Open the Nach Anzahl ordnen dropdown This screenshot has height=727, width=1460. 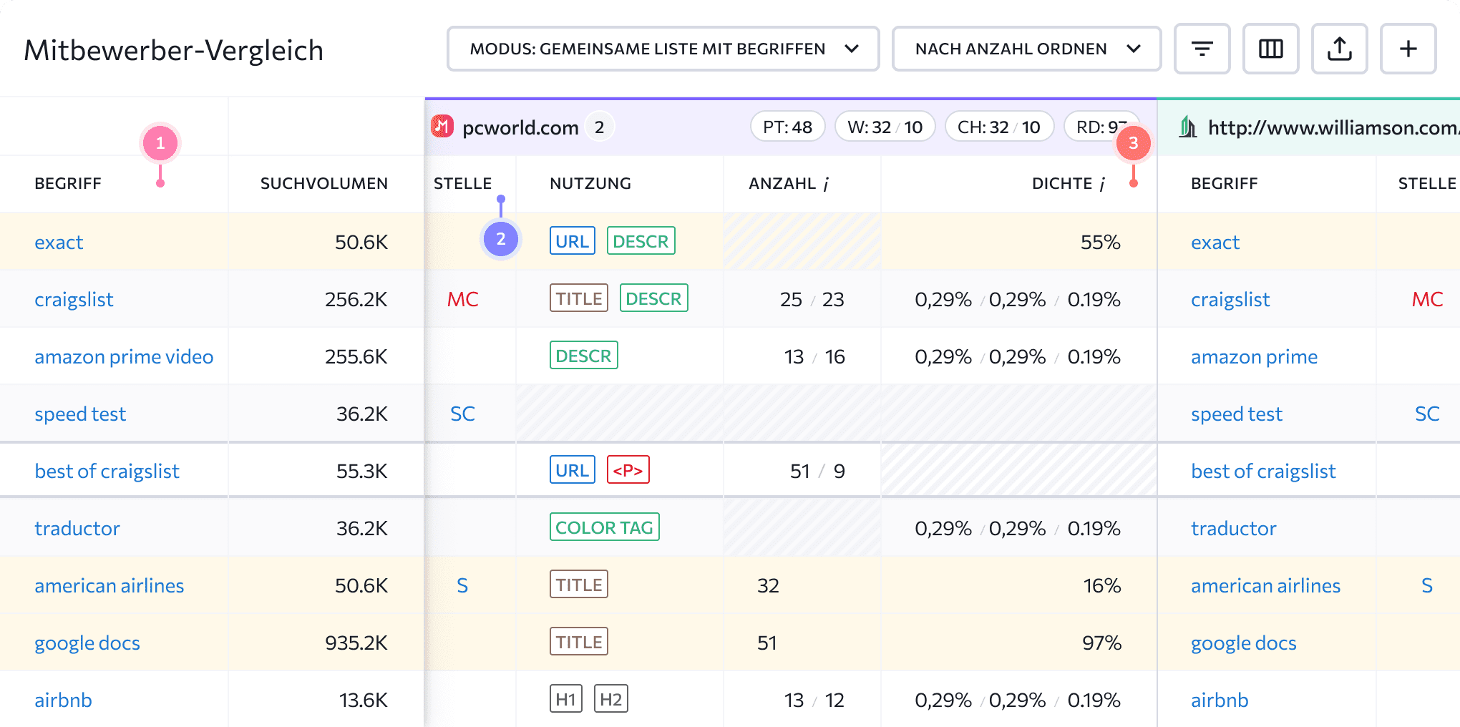tap(1026, 49)
